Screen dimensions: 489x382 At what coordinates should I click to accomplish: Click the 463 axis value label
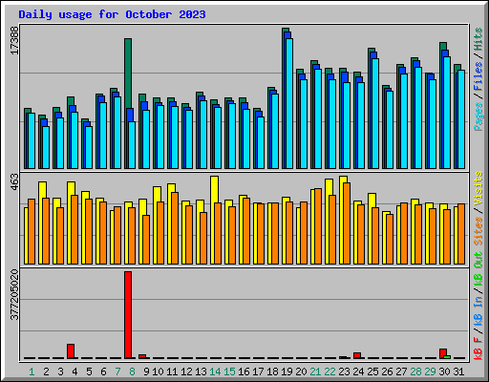point(14,182)
